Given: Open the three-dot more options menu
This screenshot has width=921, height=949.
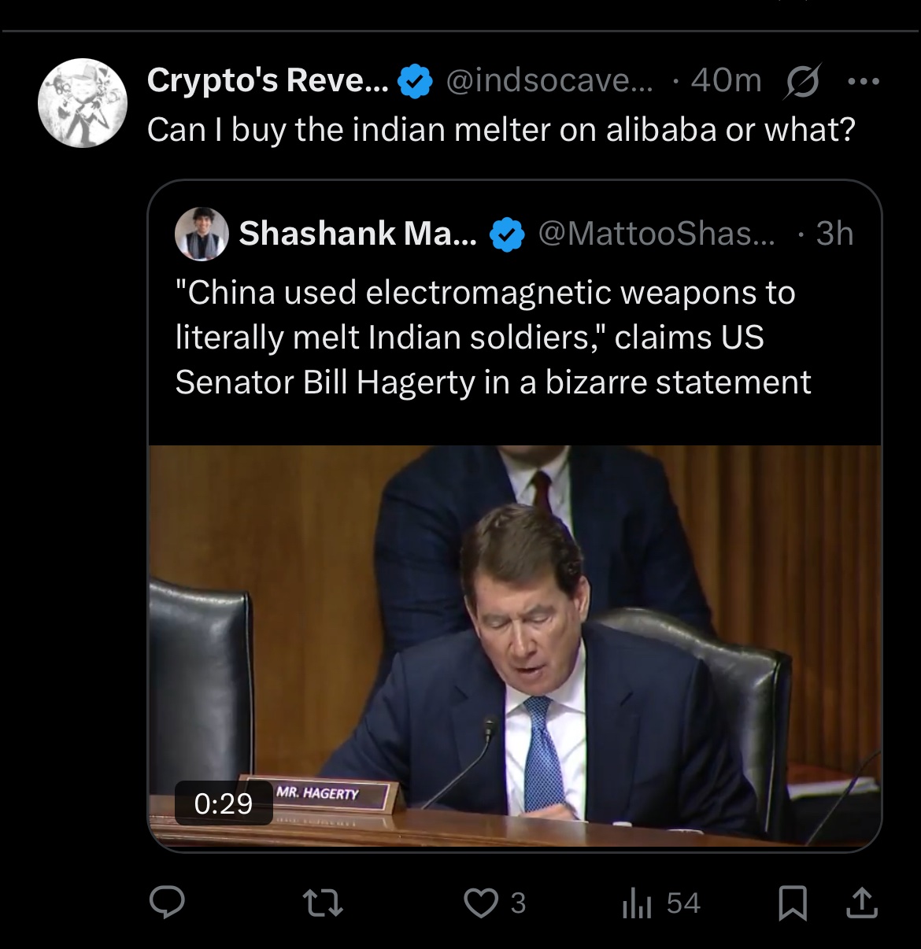Looking at the screenshot, I should (864, 81).
